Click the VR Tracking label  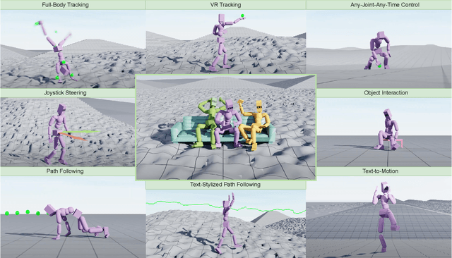pos(225,5)
